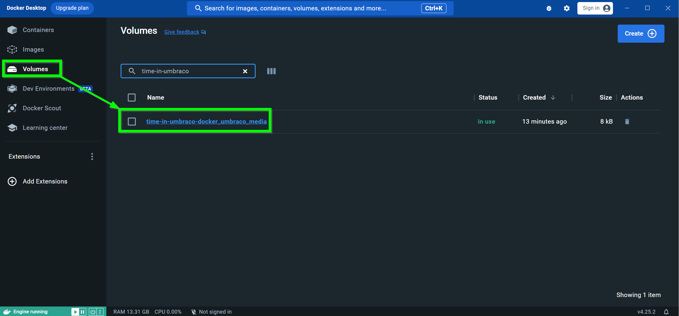Click the Dev Environments sidebar icon
Viewport: 679px width, 316px height.
coord(12,89)
